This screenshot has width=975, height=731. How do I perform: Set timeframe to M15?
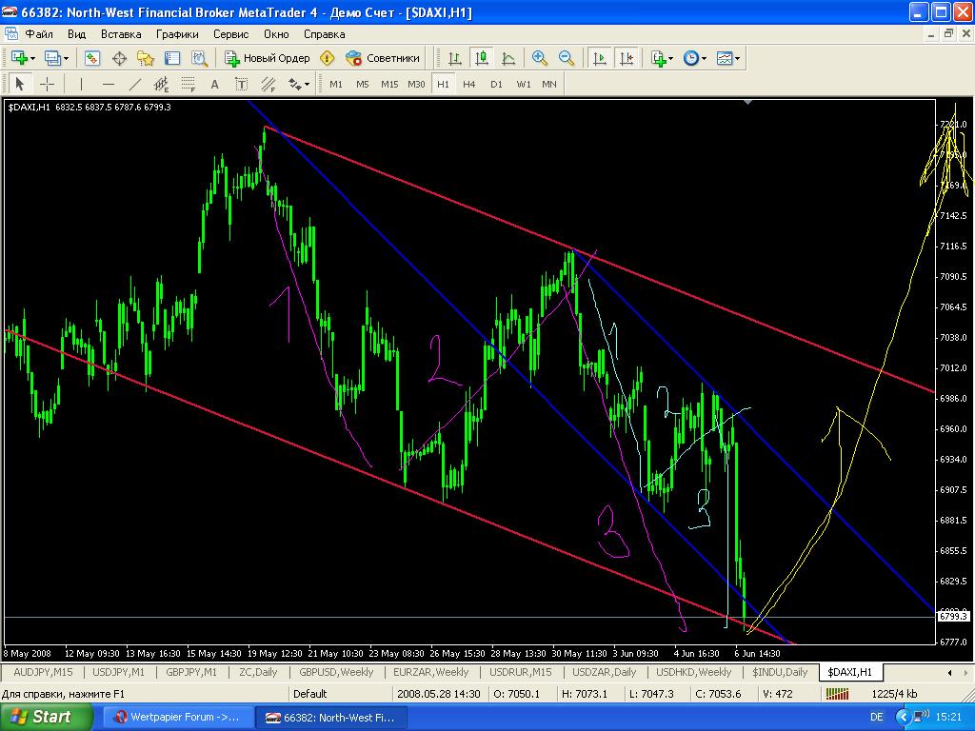(389, 84)
